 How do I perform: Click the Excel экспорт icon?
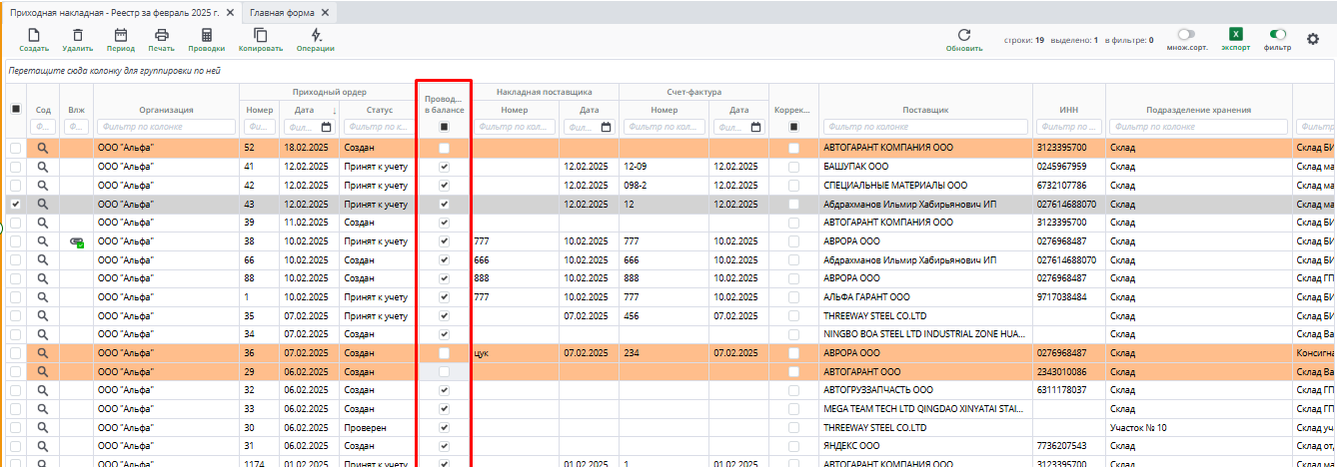pyautogui.click(x=1235, y=35)
